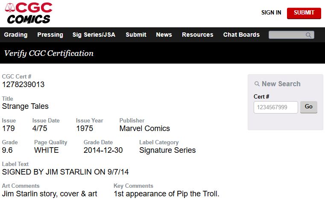The image size is (325, 204).
Task: Open the Resources menu
Action: (197, 35)
